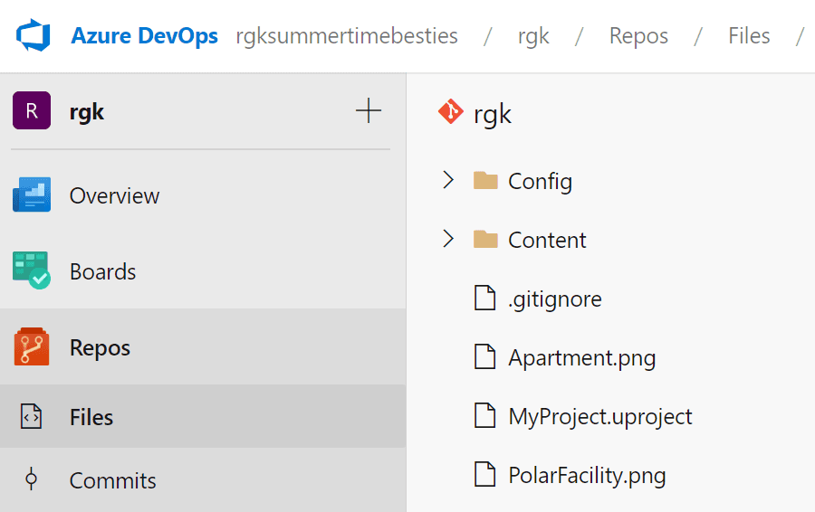Open the Boards section
This screenshot has width=815, height=512.
coord(103,271)
